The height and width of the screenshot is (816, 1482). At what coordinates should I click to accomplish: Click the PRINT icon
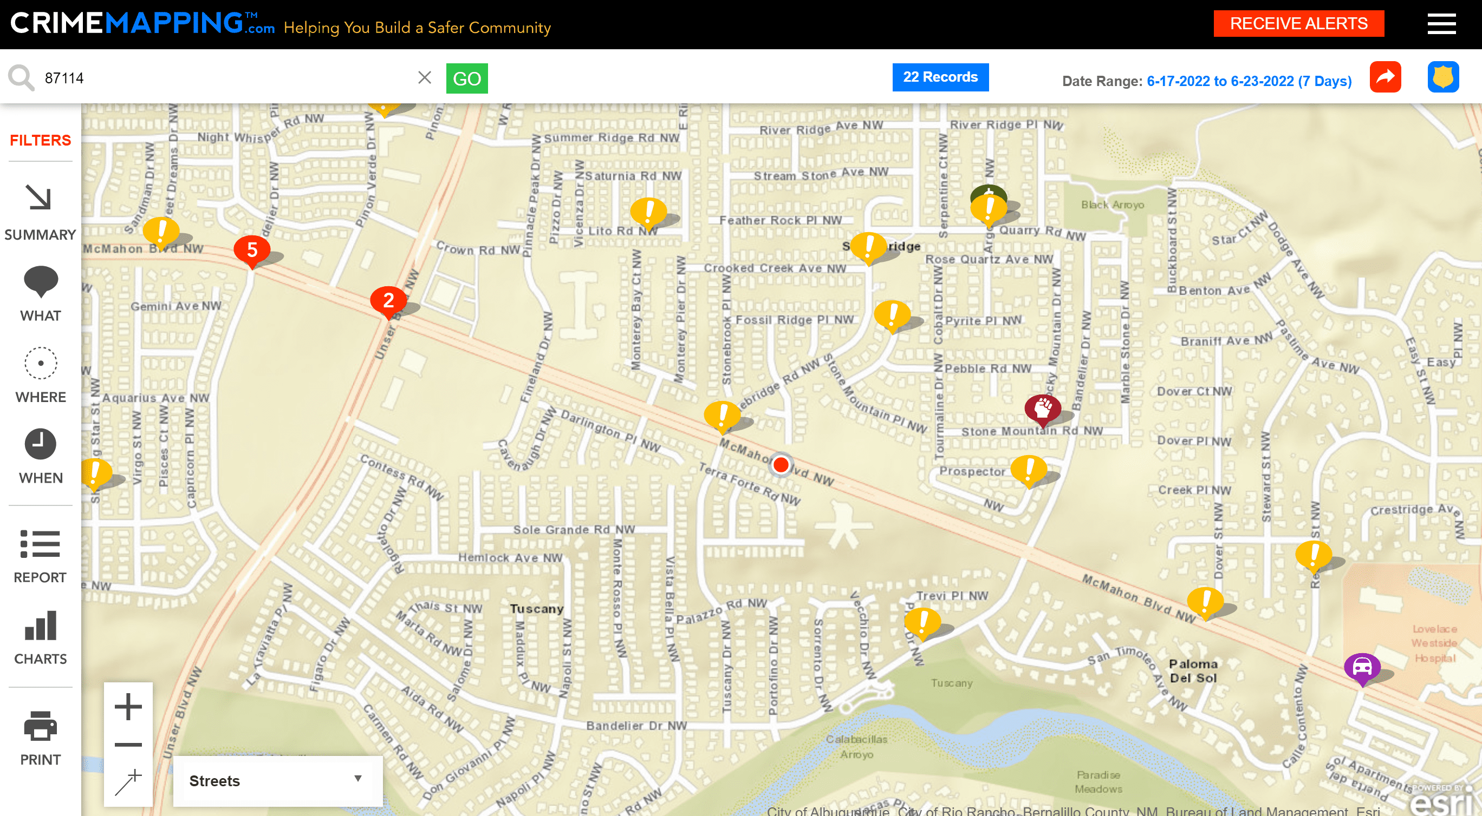pyautogui.click(x=40, y=739)
